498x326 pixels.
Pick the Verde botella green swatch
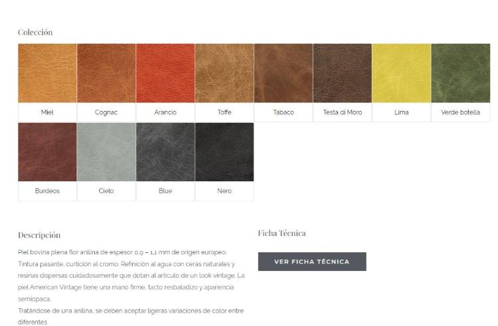(x=461, y=73)
